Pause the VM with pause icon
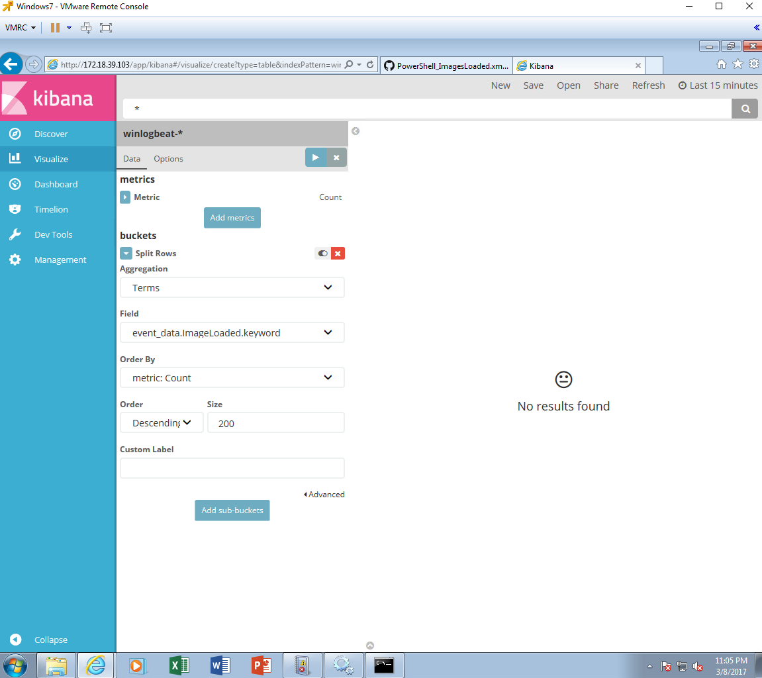This screenshot has height=678, width=762. click(56, 28)
